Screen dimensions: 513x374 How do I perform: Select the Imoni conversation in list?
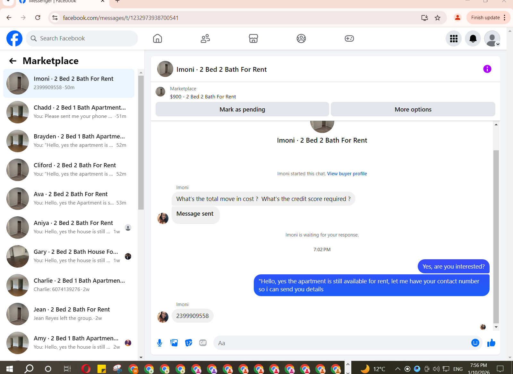pos(69,83)
